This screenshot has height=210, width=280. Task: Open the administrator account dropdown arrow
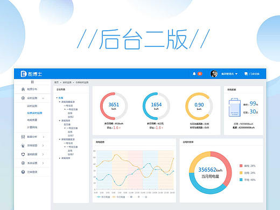tap(236, 74)
